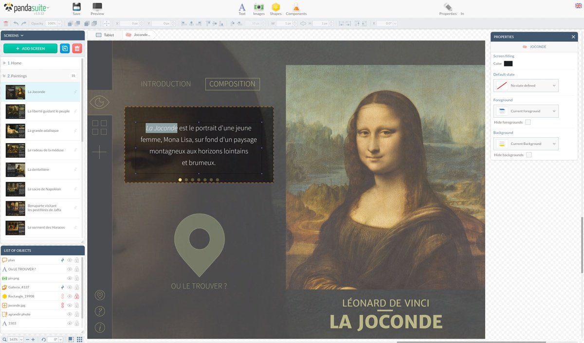Click the Screen filling color swatch
The image size is (584, 343).
[508, 64]
